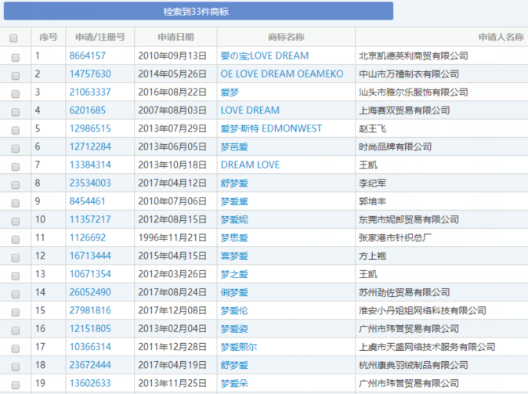Open registration number 1126692
The image size is (528, 394).
pyautogui.click(x=87, y=238)
